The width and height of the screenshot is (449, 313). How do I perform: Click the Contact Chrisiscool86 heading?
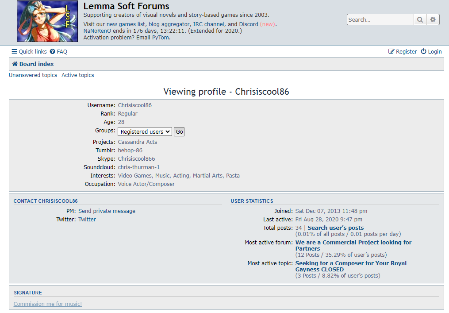click(46, 201)
